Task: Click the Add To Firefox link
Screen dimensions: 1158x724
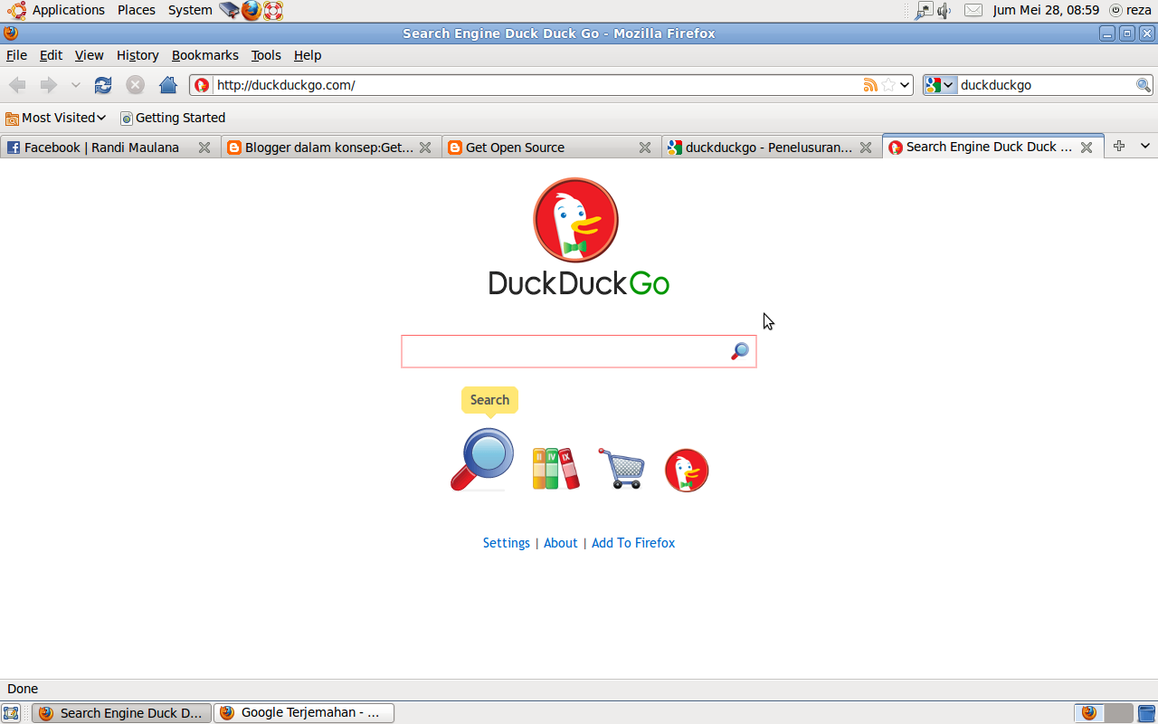Action: pos(633,543)
